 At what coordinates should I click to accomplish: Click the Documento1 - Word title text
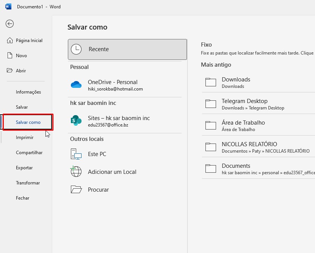39,6
